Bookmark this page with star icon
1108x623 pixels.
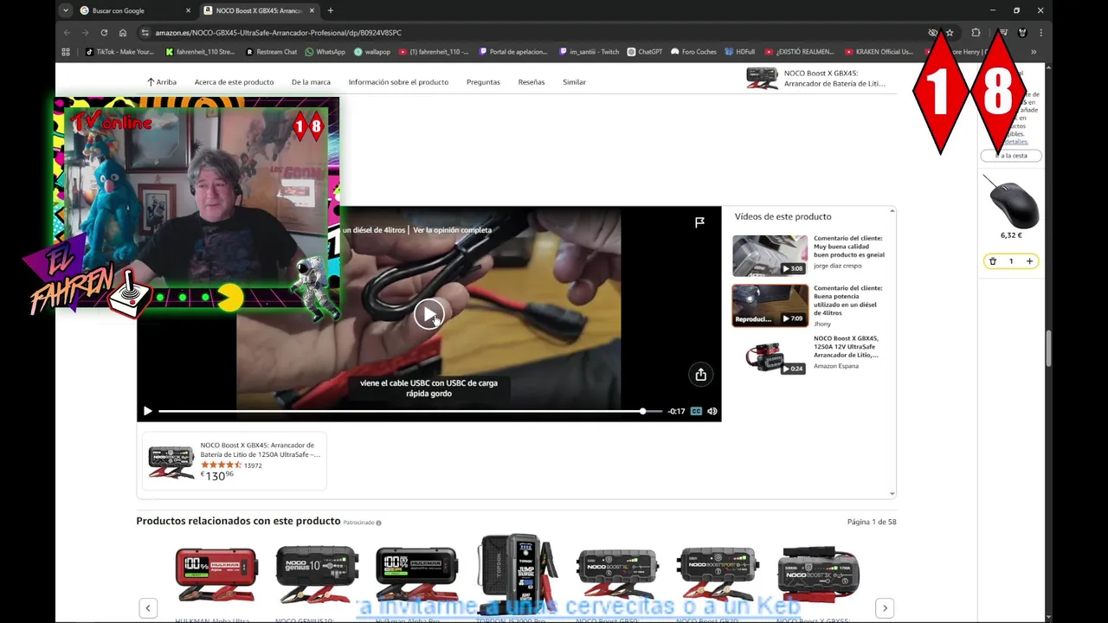click(950, 33)
